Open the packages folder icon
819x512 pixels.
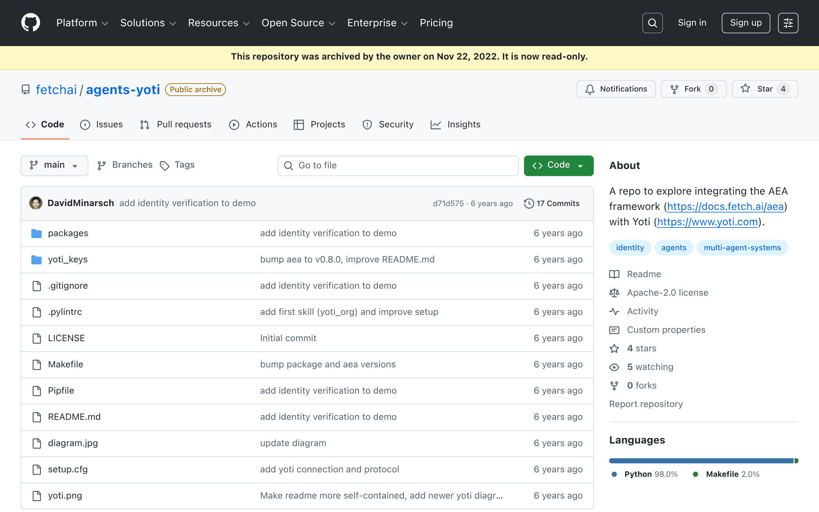36,233
